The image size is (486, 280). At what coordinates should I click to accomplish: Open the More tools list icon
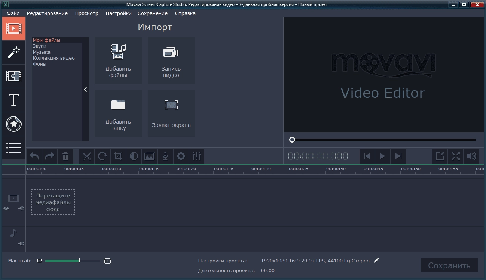click(14, 148)
